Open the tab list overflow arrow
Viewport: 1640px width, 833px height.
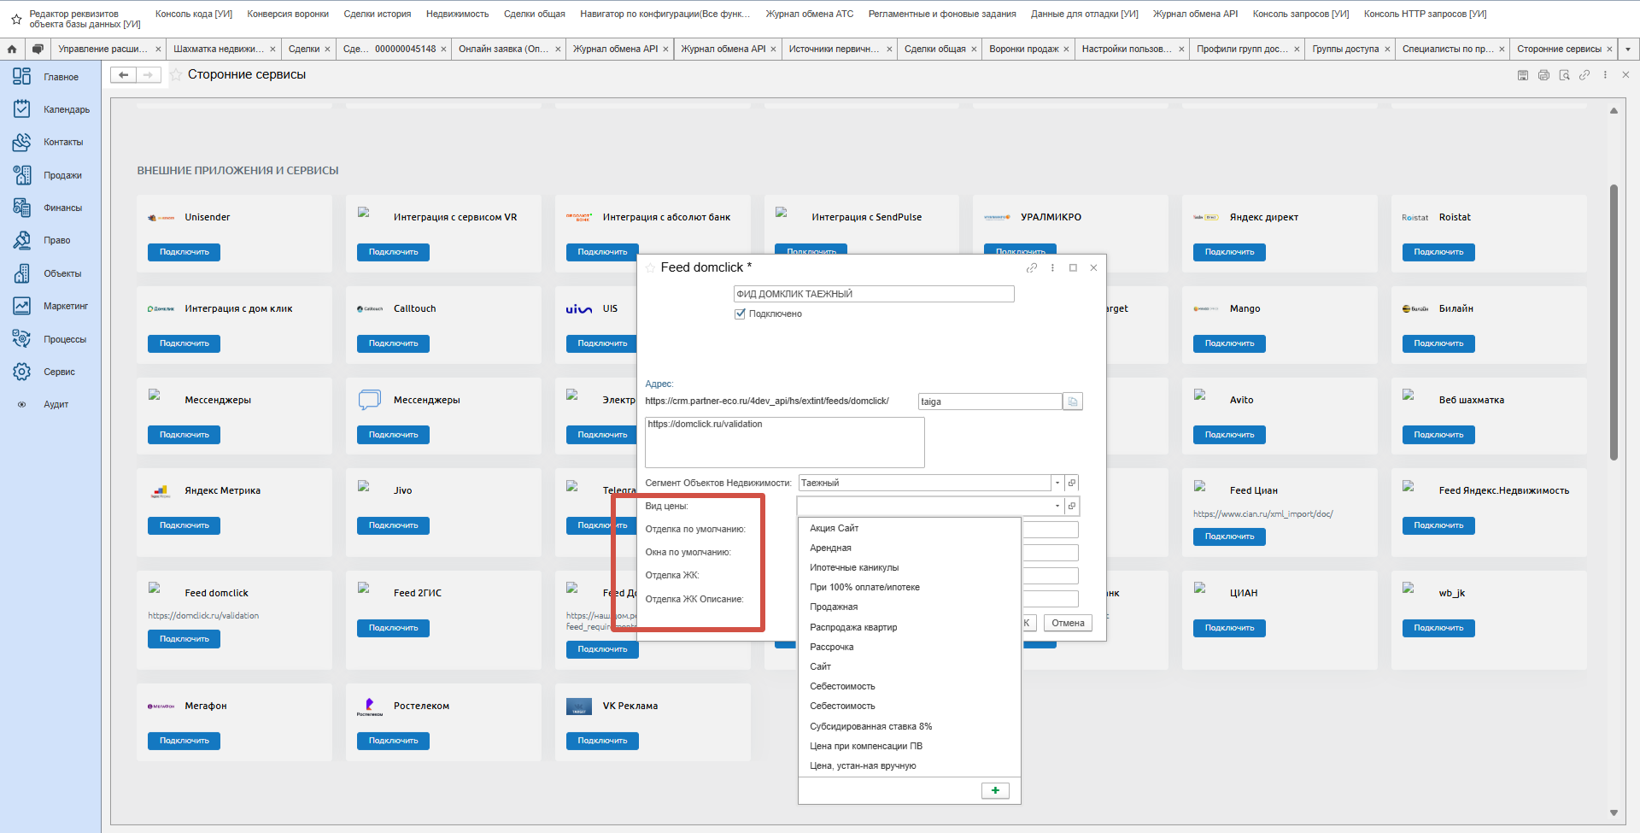click(1627, 49)
